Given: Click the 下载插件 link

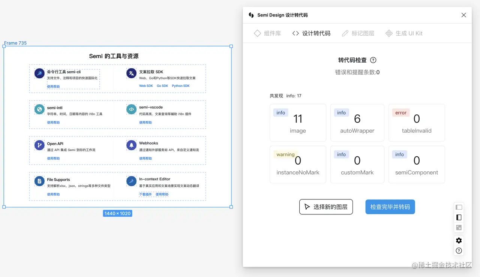Looking at the screenshot, I should [x=145, y=195].
